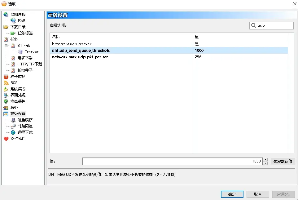
Task: Click the 恢复默认值 button
Action: (283, 161)
